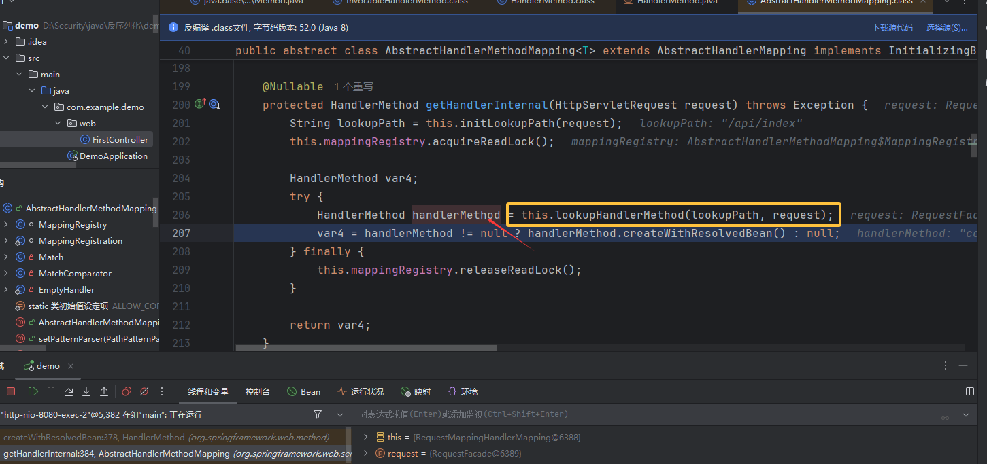
Task: Click the implements gutter icon on line 200
Action: (x=200, y=105)
